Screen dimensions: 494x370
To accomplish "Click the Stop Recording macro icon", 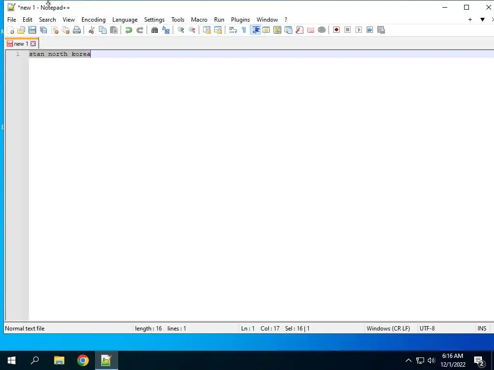I will 347,30.
